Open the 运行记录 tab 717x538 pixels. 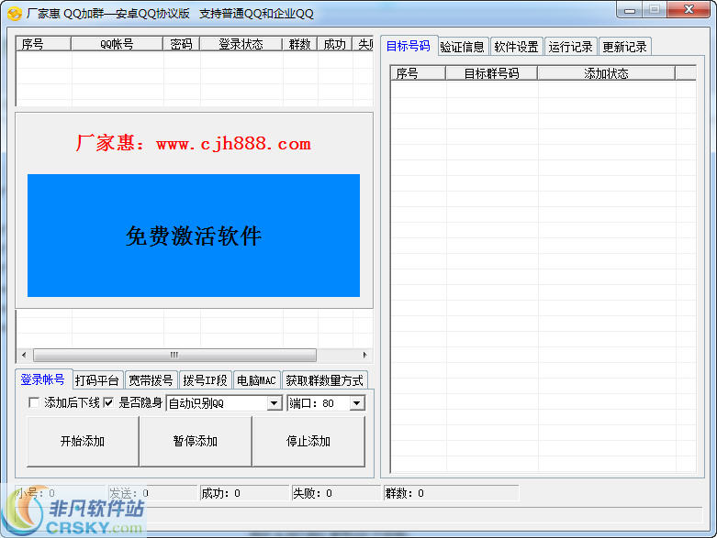570,47
